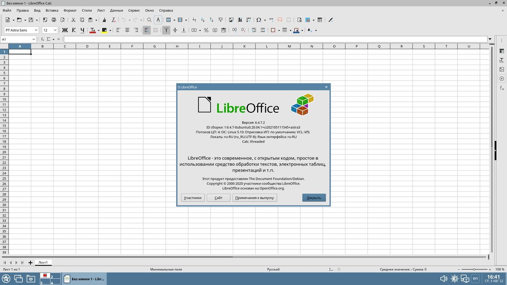Open the sidebar Gallery icon
This screenshot has height=285, width=507.
pyautogui.click(x=502, y=69)
